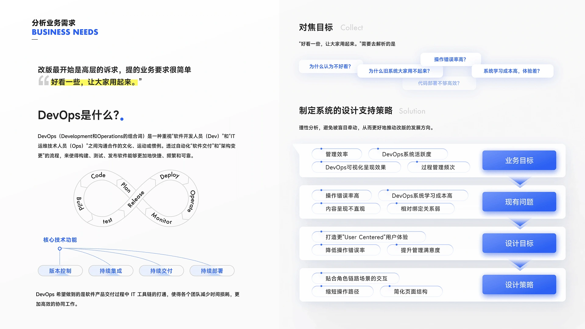Click the 设计策略 blue button
Screen dimensions: 585x329
(519, 285)
